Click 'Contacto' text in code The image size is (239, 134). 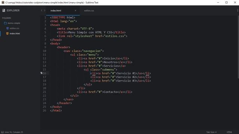pyautogui.click(x=111, y=92)
